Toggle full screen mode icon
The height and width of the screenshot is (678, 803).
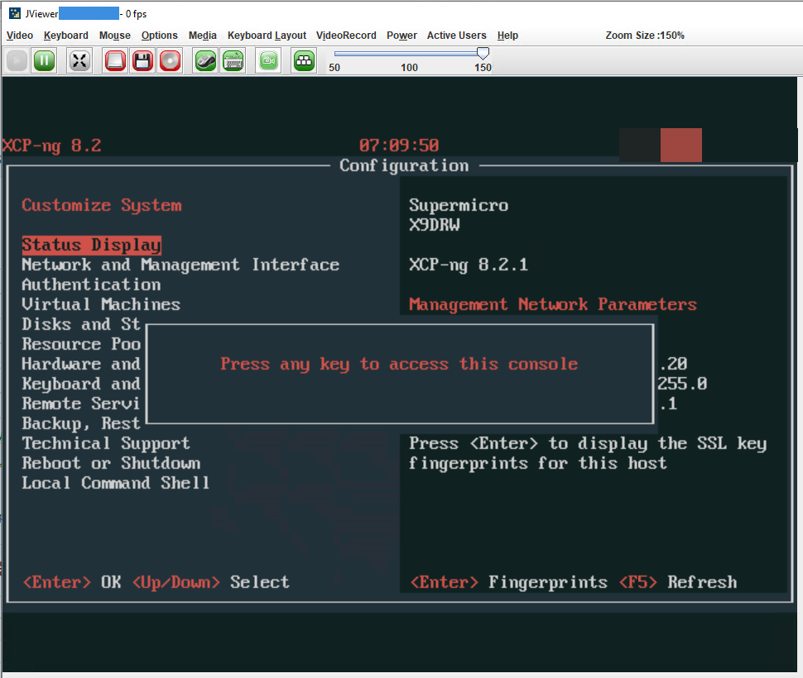79,61
